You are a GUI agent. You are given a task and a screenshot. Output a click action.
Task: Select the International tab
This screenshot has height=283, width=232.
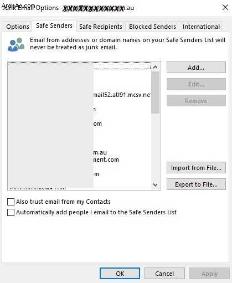coord(201,27)
